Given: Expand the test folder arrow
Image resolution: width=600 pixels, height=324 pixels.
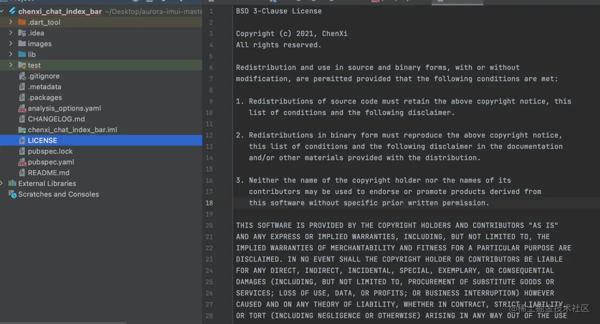Looking at the screenshot, I should pos(11,65).
